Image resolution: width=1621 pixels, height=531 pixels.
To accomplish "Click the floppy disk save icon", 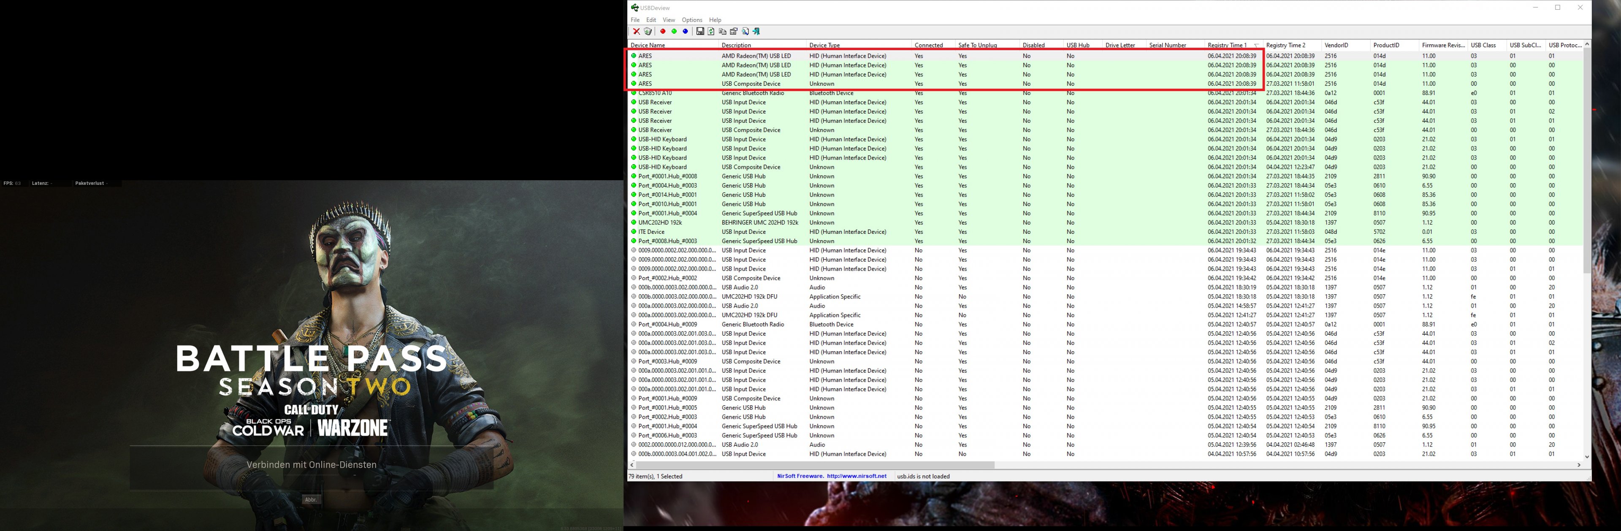I will point(700,32).
